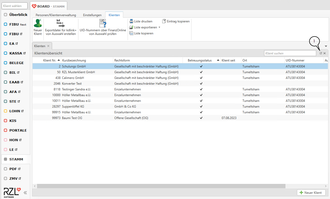Create kdlink+ export file from selection
Screen dimensions: 330x199
point(61,27)
